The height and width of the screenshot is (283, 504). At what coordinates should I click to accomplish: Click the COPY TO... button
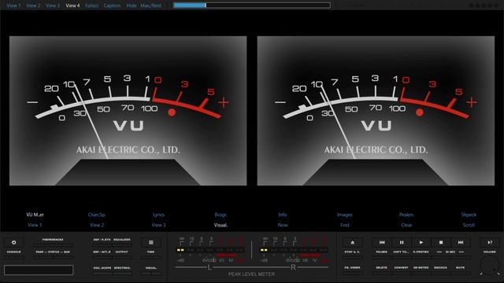pyautogui.click(x=402, y=252)
